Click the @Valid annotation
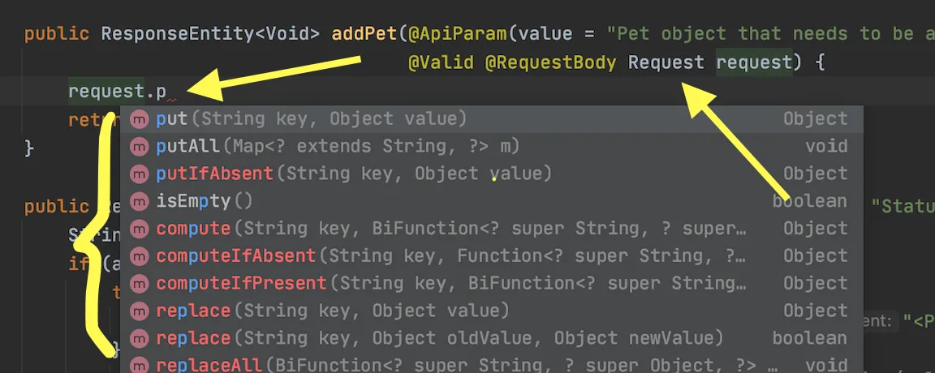The width and height of the screenshot is (935, 373). 441,62
